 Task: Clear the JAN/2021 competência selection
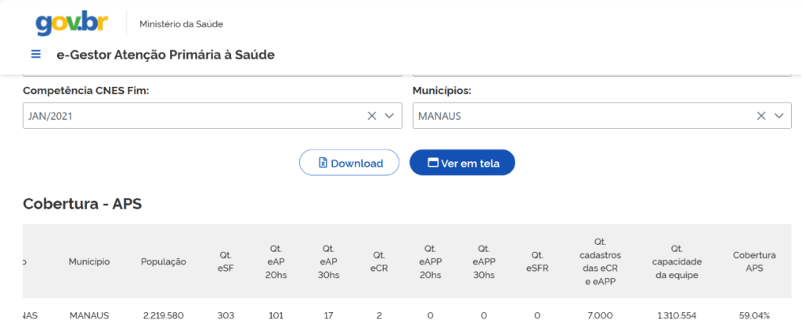(372, 116)
